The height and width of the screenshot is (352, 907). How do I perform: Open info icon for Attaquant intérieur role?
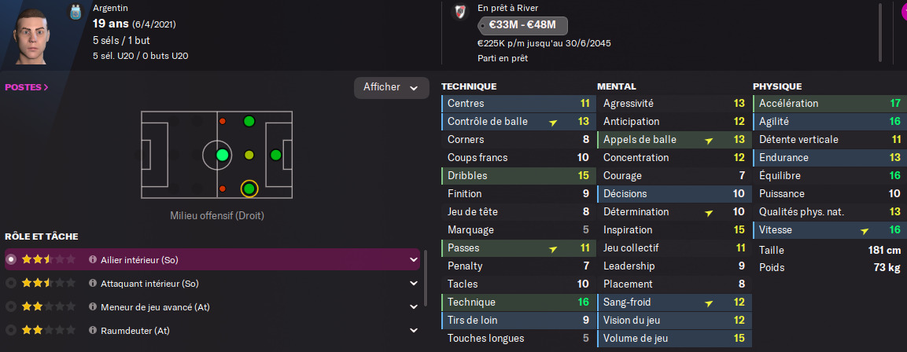click(x=93, y=284)
